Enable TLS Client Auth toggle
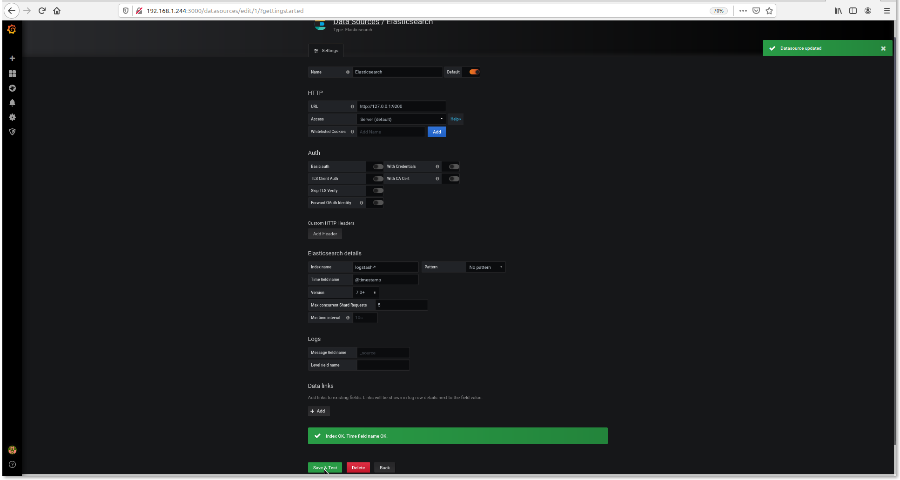 coord(378,179)
